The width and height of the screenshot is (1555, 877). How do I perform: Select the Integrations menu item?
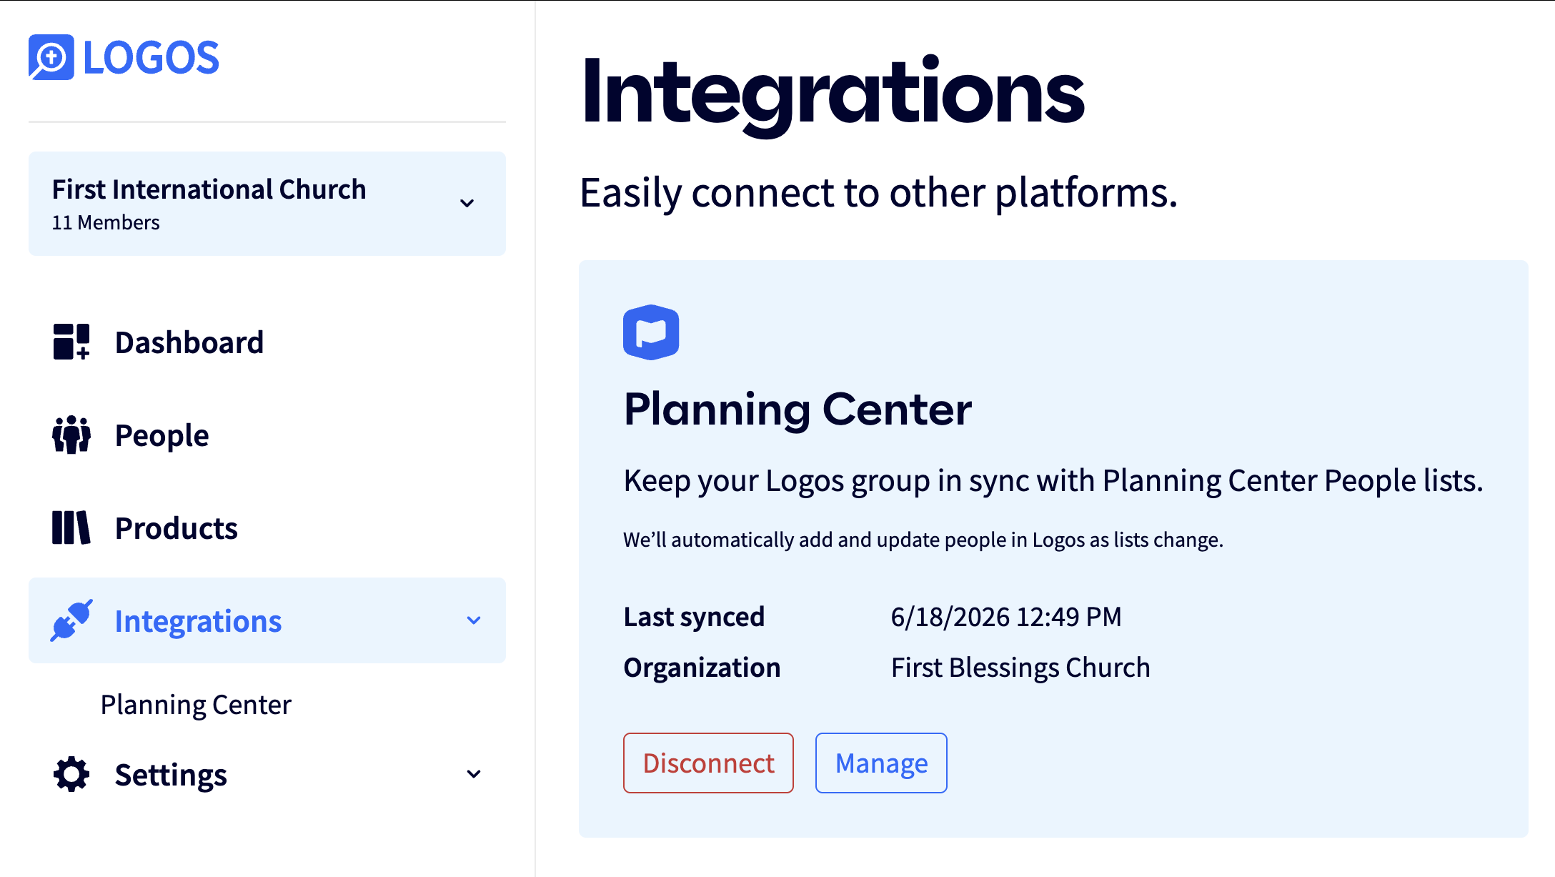point(267,620)
